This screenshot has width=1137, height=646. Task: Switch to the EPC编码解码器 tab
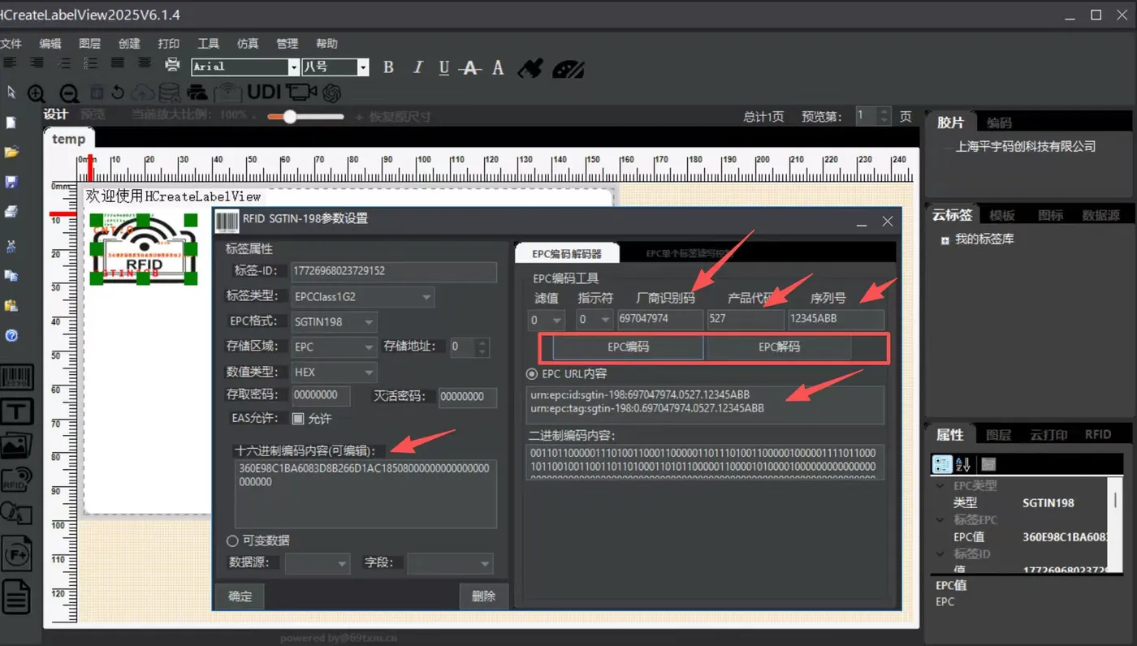pyautogui.click(x=567, y=254)
